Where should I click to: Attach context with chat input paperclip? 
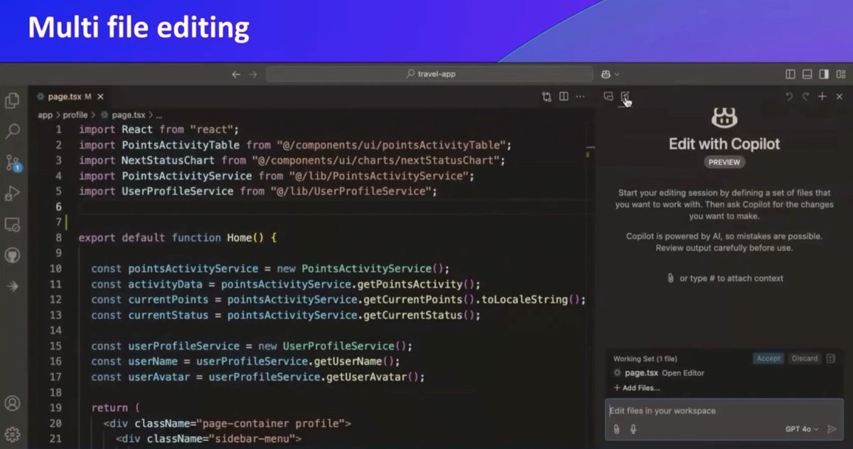(616, 429)
